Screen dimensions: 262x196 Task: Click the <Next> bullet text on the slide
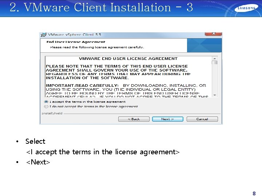pyautogui.click(x=38, y=162)
